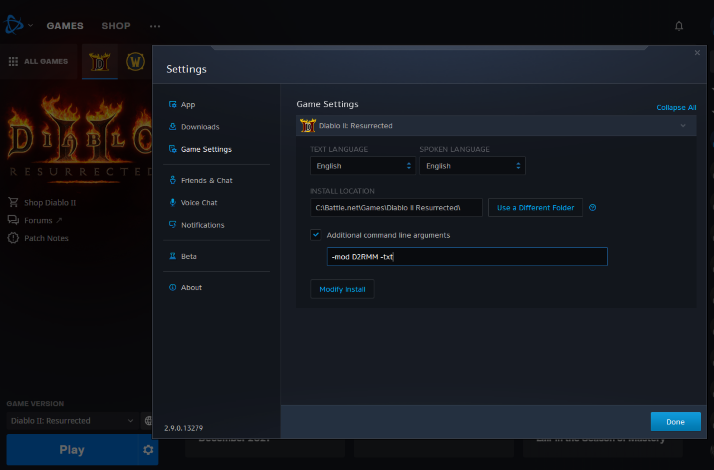Click Use a Different Folder button
Screen dimensions: 714x470
click(x=535, y=207)
